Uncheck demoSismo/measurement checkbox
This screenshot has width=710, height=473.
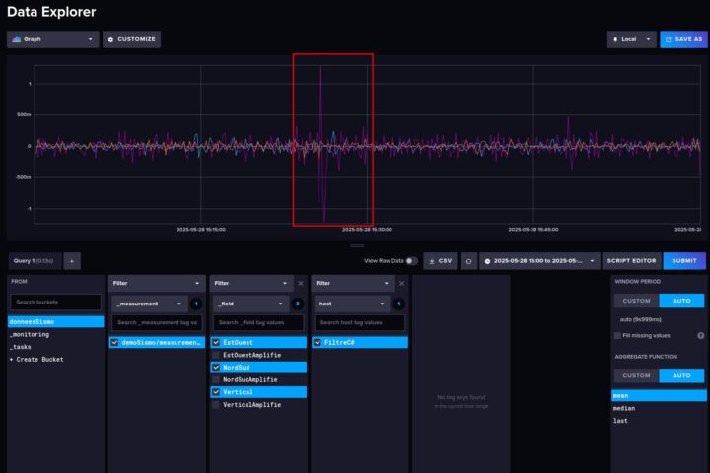[x=115, y=343]
